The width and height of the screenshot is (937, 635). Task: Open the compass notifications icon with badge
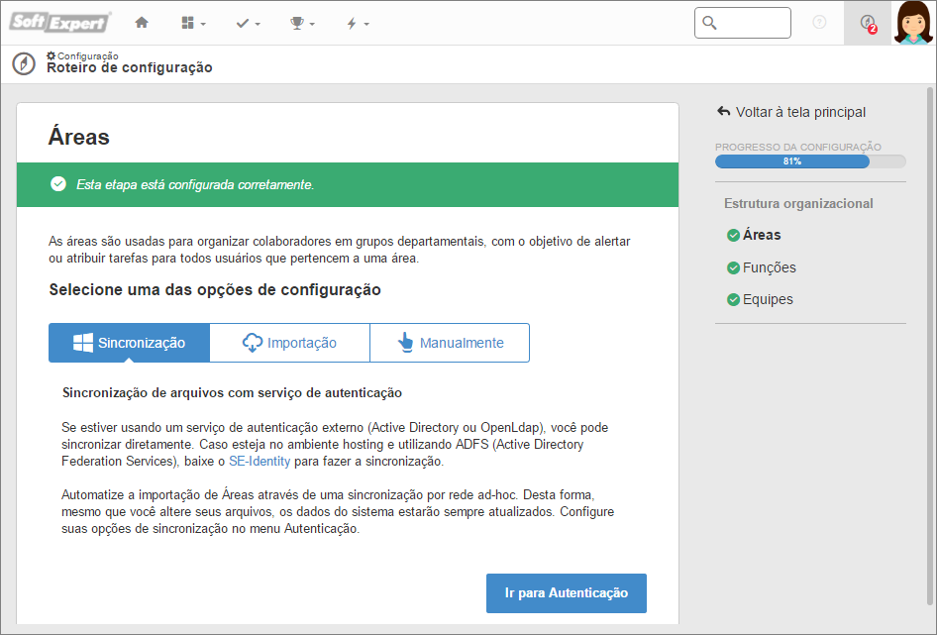(868, 23)
